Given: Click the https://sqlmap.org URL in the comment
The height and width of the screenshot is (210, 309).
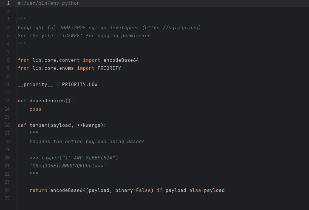Looking at the screenshot, I should [171, 28].
